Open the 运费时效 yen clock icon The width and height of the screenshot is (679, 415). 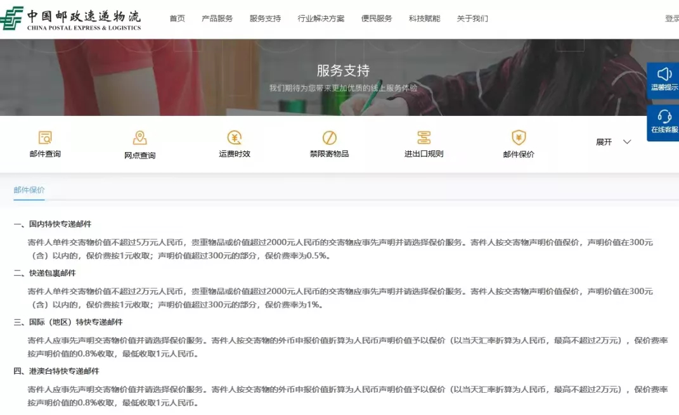click(235, 137)
